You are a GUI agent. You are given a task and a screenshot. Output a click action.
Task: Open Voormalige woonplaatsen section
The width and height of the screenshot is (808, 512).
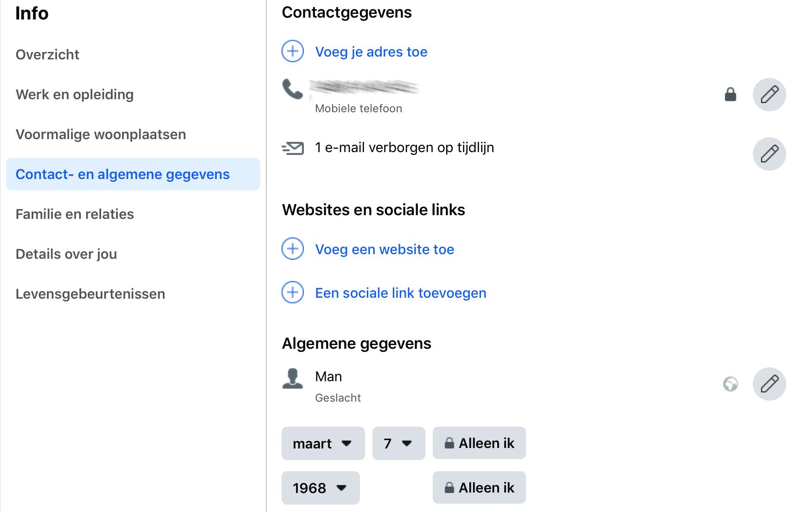(x=101, y=134)
